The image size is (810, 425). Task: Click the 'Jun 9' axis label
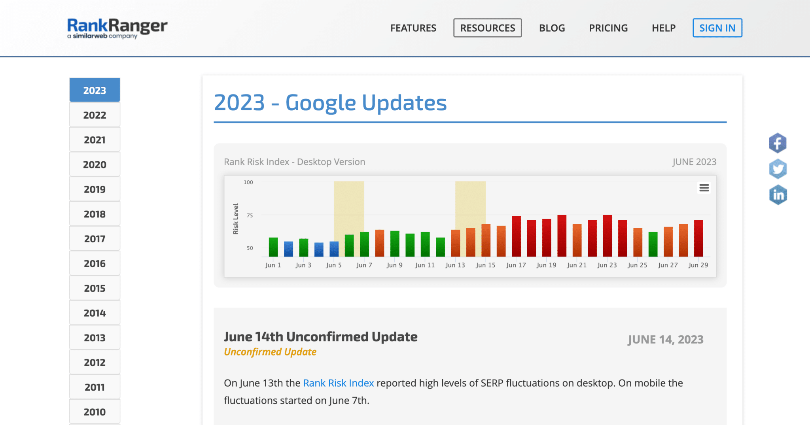coord(395,265)
